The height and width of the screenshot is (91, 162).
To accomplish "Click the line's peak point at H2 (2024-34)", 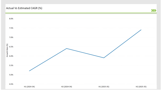I will [x=67, y=49].
